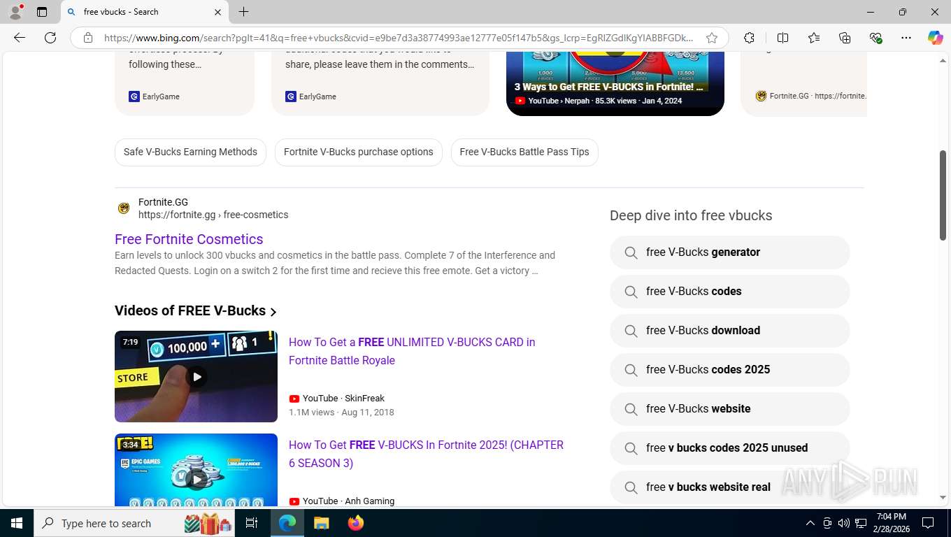Screen dimensions: 951x537
Task: Launch Firefox from the taskbar
Action: (356, 523)
